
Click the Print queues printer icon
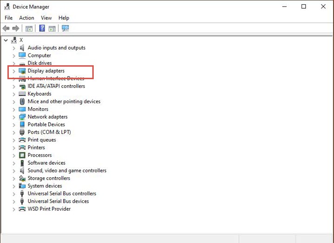22,140
